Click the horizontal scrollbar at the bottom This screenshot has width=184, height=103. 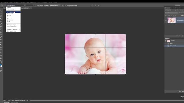click(x=107, y=100)
